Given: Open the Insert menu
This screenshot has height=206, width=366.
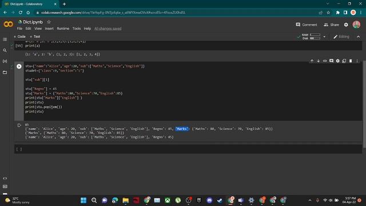Looking at the screenshot, I should (x=49, y=29).
